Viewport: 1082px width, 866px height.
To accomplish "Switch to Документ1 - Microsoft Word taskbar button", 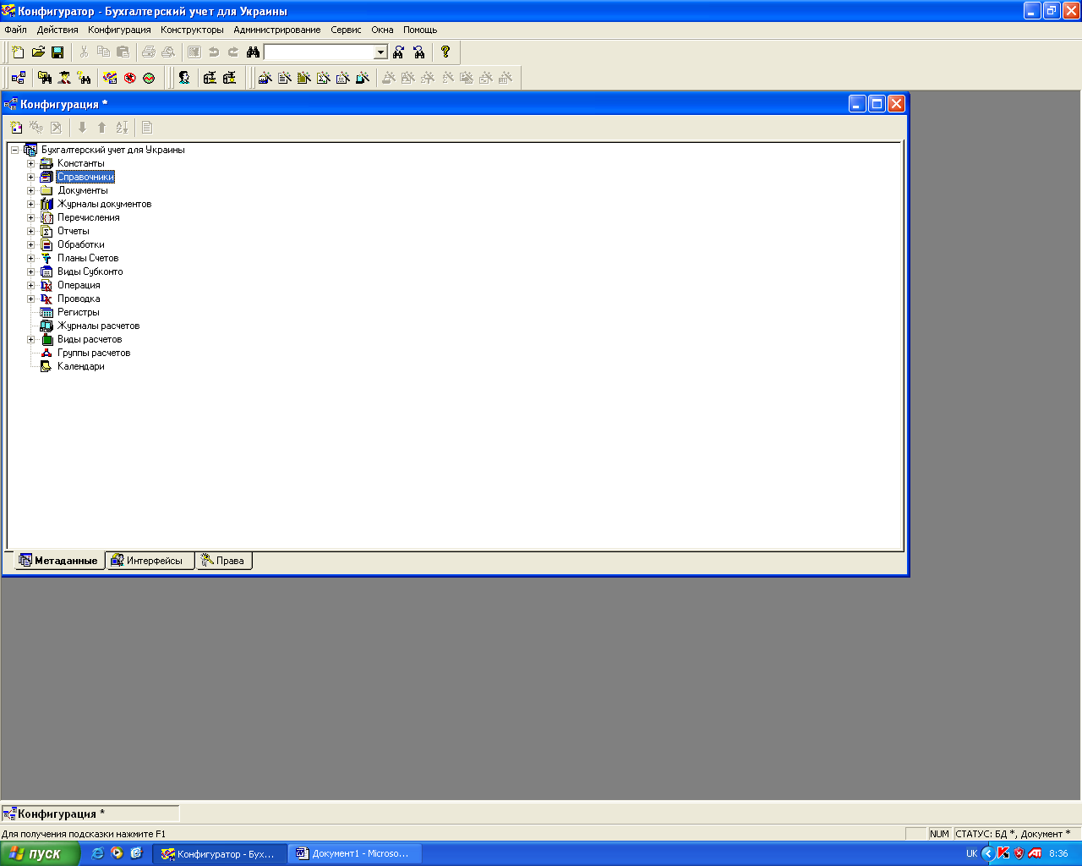I will pos(354,853).
